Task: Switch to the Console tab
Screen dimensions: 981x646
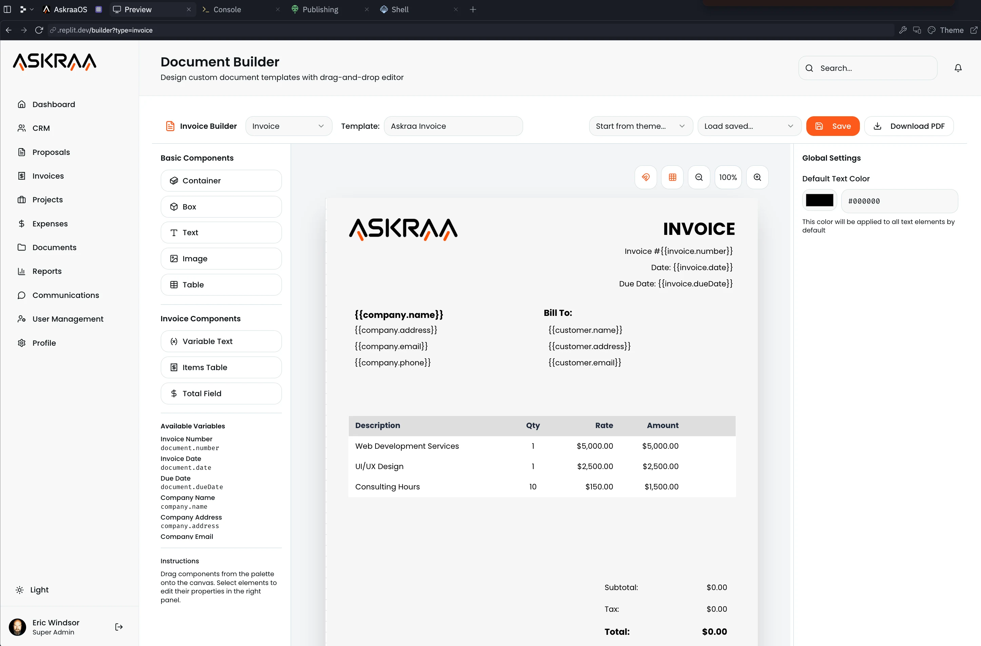Action: coord(227,9)
